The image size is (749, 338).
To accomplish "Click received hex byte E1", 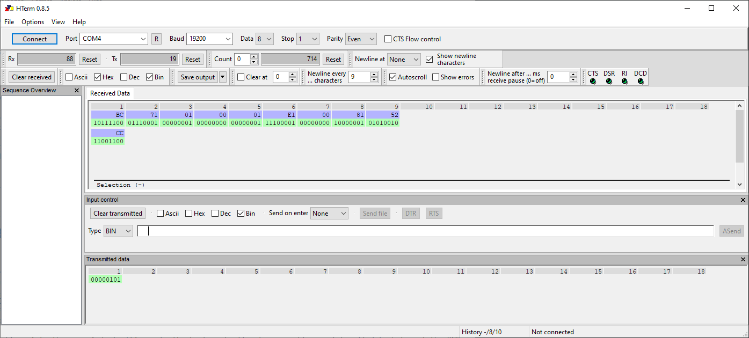I will coord(280,115).
